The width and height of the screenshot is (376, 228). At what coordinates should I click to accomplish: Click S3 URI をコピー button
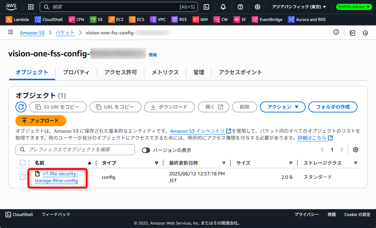(x=58, y=107)
